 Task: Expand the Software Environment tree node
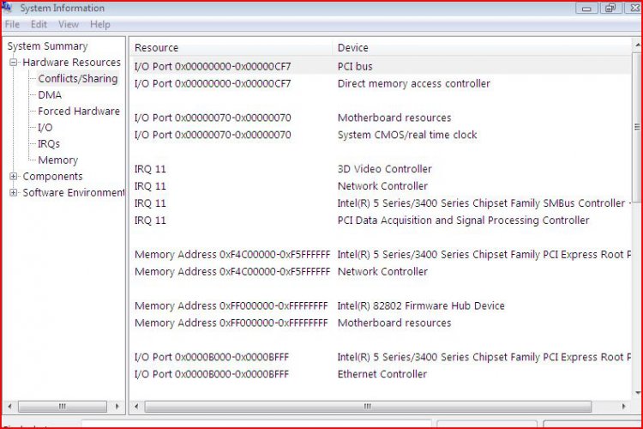click(x=14, y=193)
